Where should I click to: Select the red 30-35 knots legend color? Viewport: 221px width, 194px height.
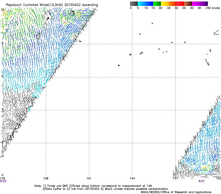pyautogui.click(x=180, y=4)
